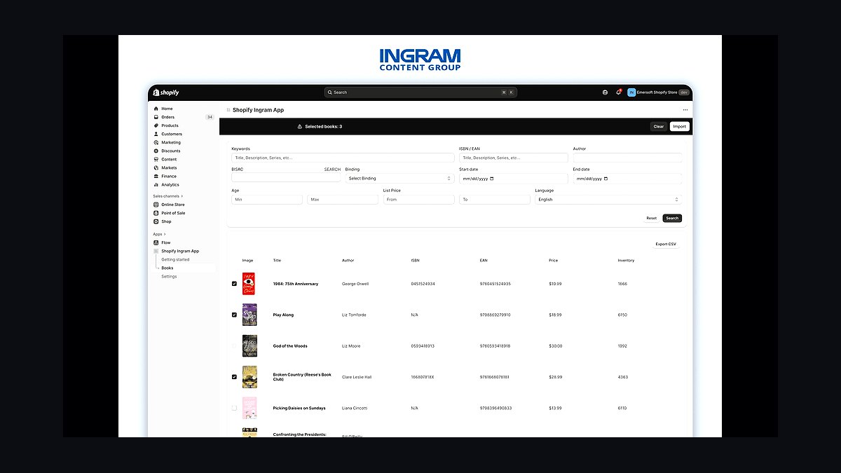841x473 pixels.
Task: Click the Products tag icon
Action: [x=156, y=125]
